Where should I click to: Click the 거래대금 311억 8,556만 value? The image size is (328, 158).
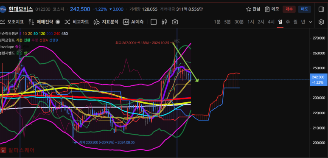click(189, 9)
